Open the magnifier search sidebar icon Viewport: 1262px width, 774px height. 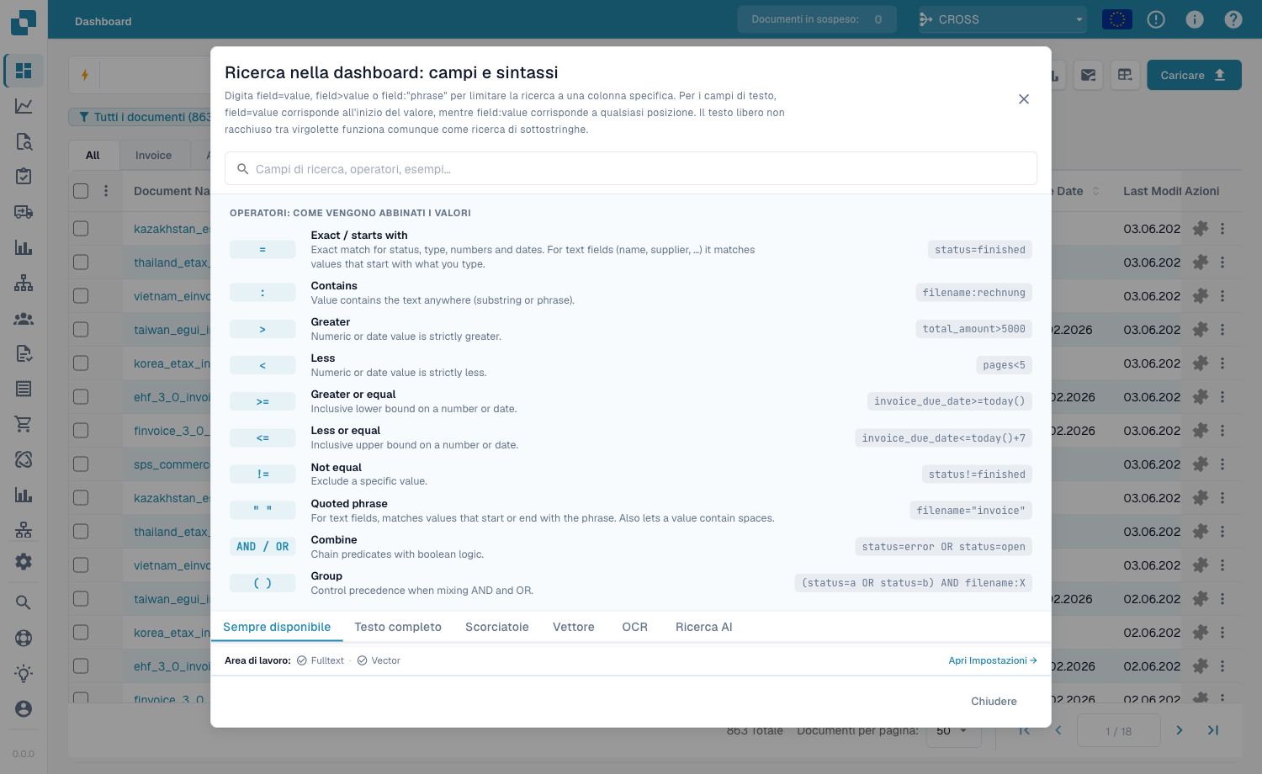24,602
